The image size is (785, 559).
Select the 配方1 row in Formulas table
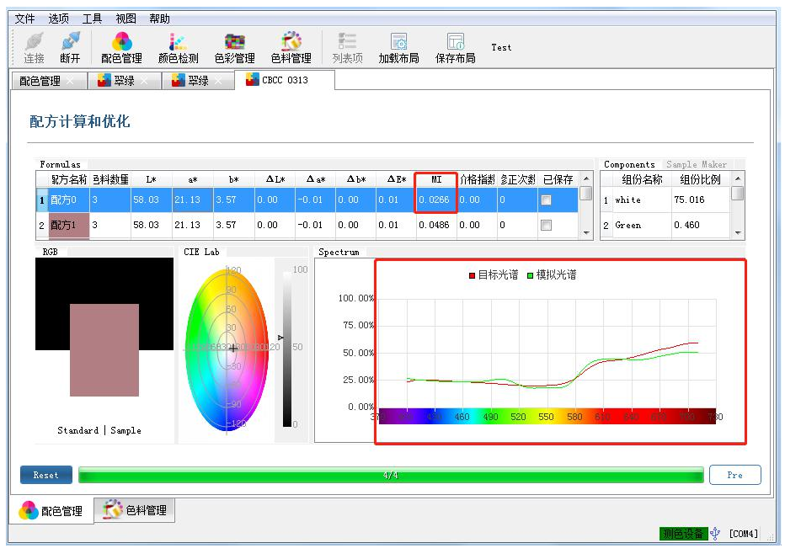tap(67, 226)
